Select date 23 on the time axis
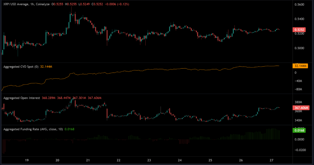This screenshot has width=314, height=165. [x=149, y=160]
